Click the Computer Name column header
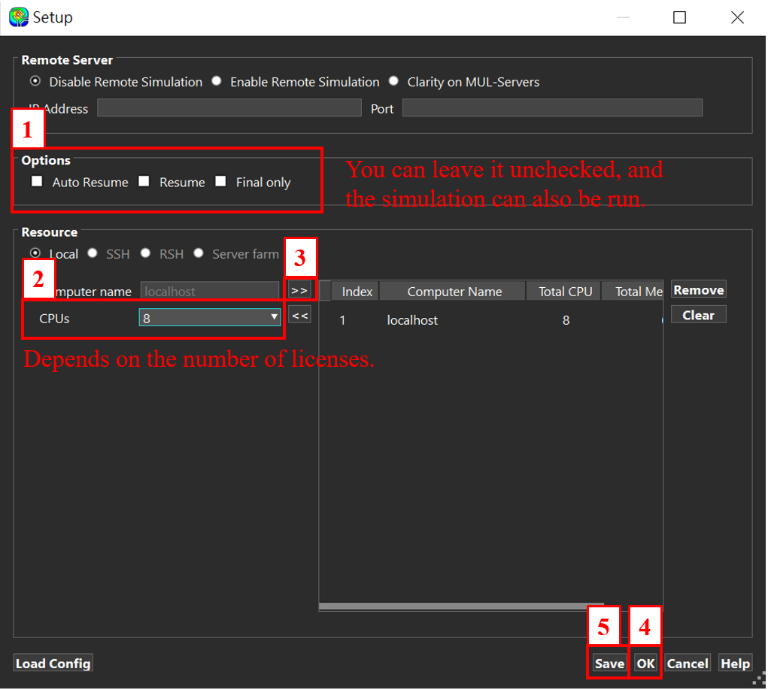Screen dimensions: 768x690 pyautogui.click(x=453, y=292)
